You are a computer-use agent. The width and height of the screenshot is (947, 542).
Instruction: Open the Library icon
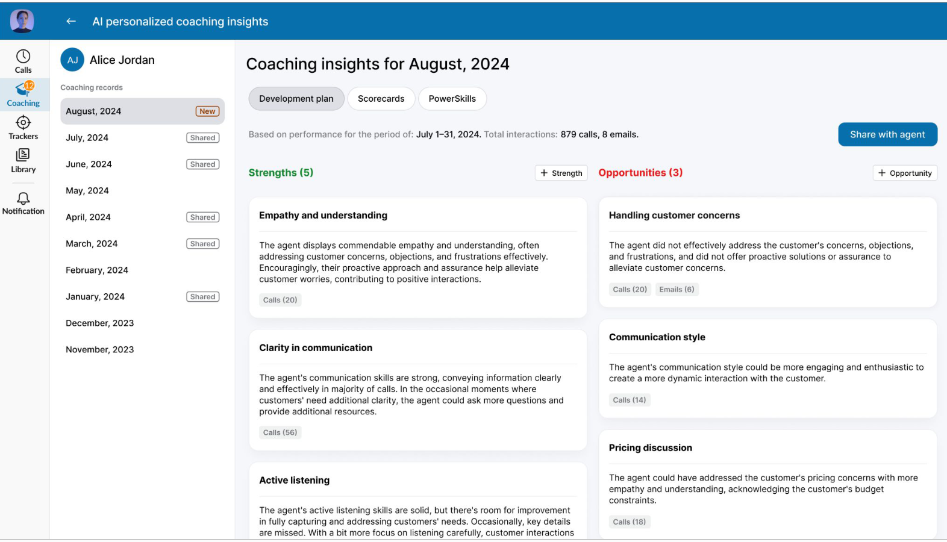point(23,155)
